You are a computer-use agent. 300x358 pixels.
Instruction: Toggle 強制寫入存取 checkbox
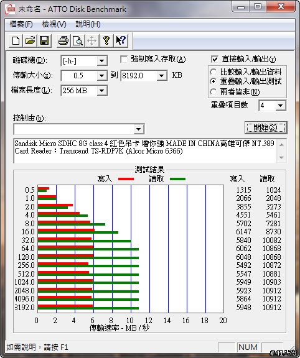(x=124, y=60)
